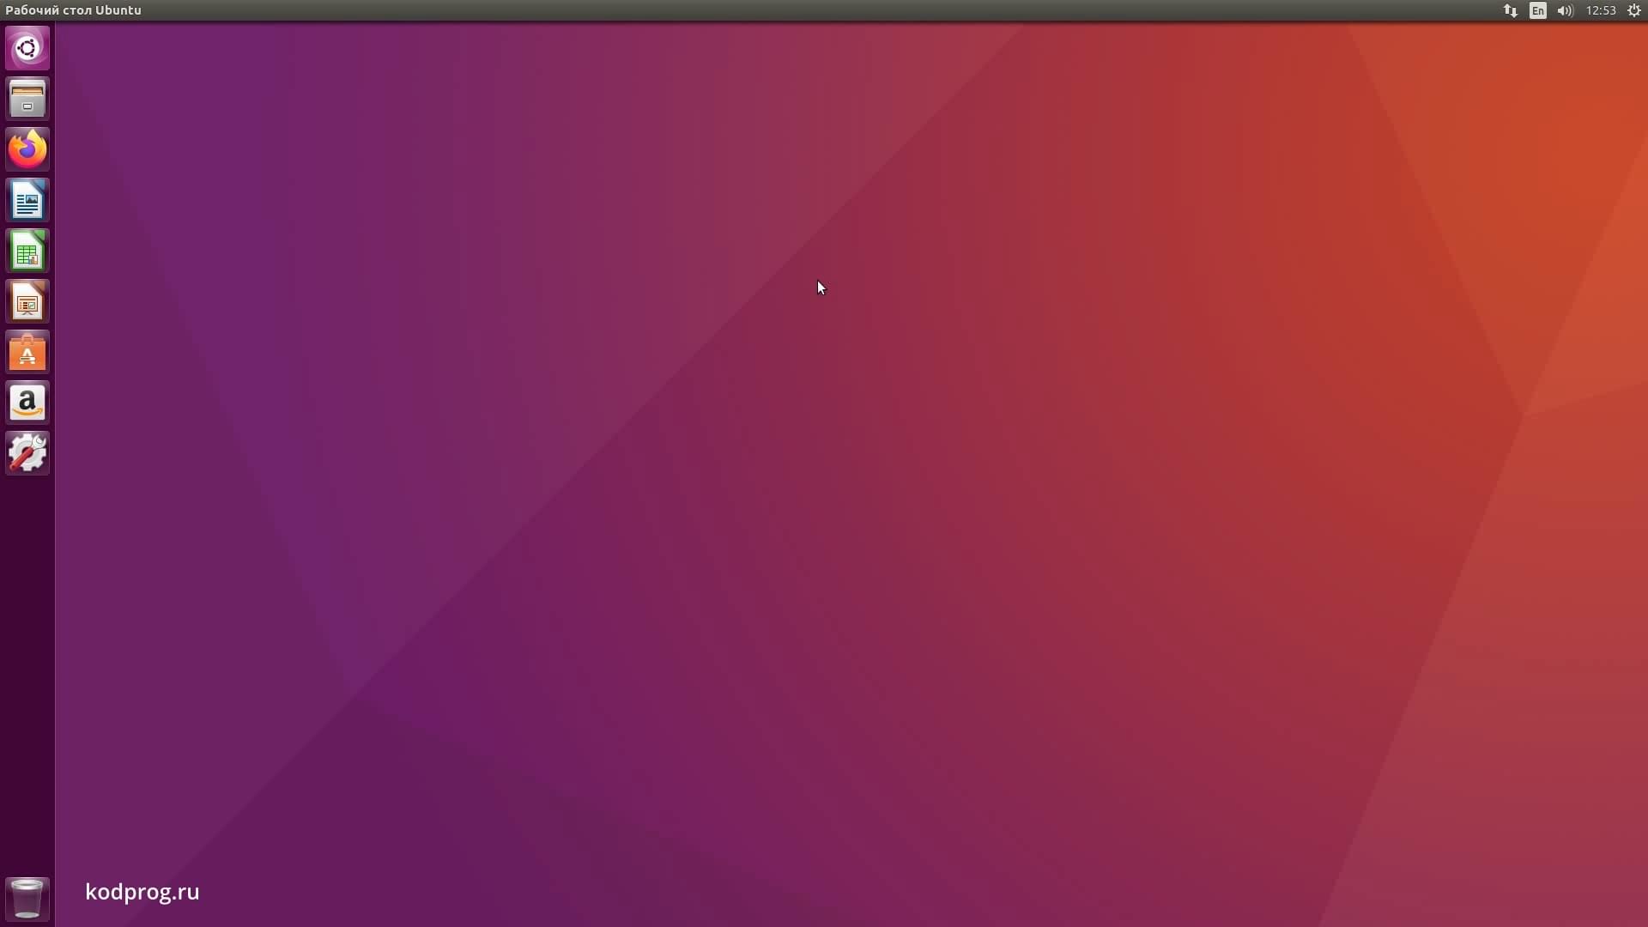Click the "Рабочий стол Ubuntu" panel title
Viewport: 1648px width, 927px height.
coord(73,10)
